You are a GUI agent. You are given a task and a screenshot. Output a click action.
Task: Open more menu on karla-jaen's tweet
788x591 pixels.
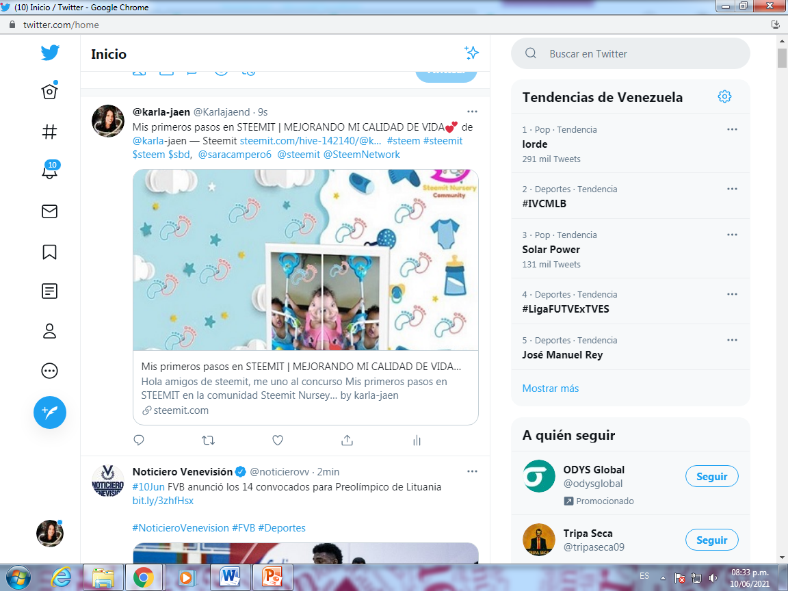(x=472, y=111)
